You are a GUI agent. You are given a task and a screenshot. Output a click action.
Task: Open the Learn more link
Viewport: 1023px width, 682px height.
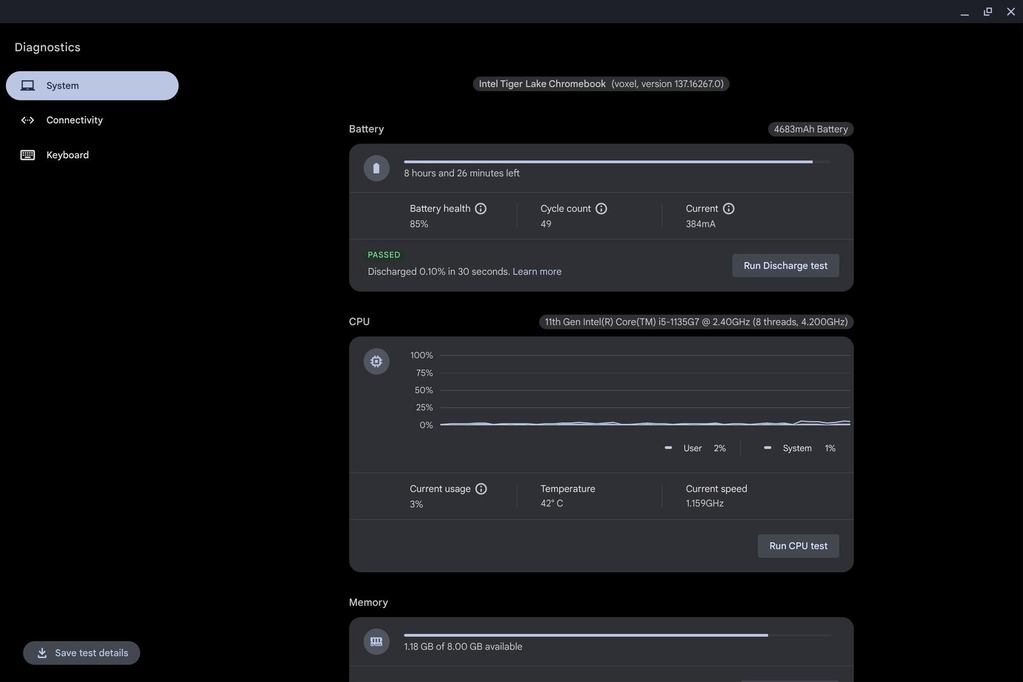coord(537,272)
